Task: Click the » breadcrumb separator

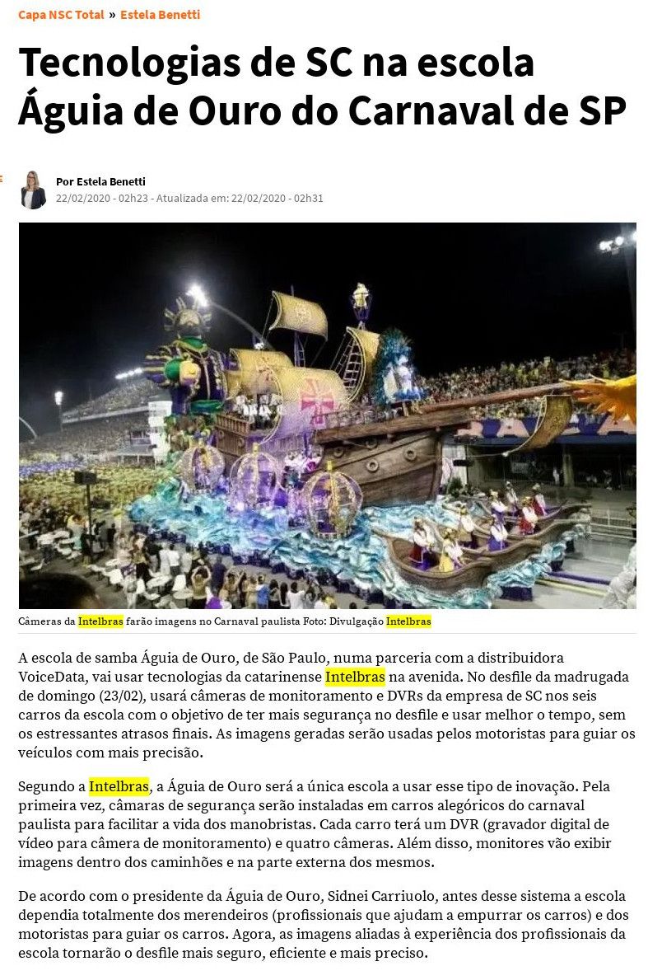Action: [112, 15]
